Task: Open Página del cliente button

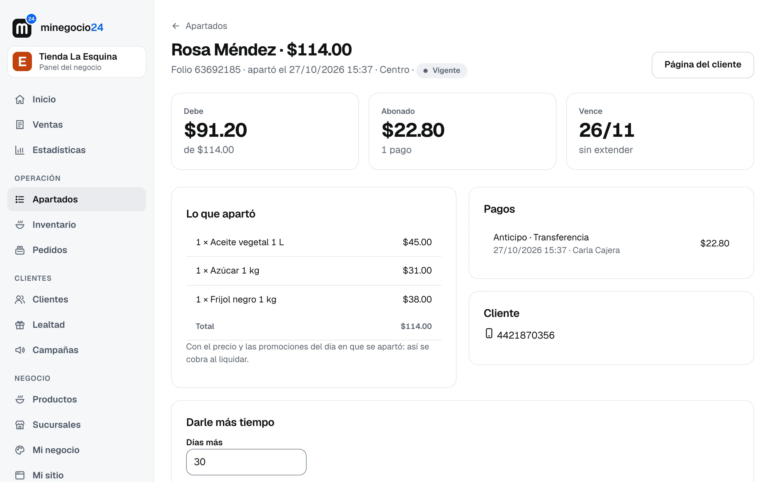Action: pyautogui.click(x=703, y=65)
